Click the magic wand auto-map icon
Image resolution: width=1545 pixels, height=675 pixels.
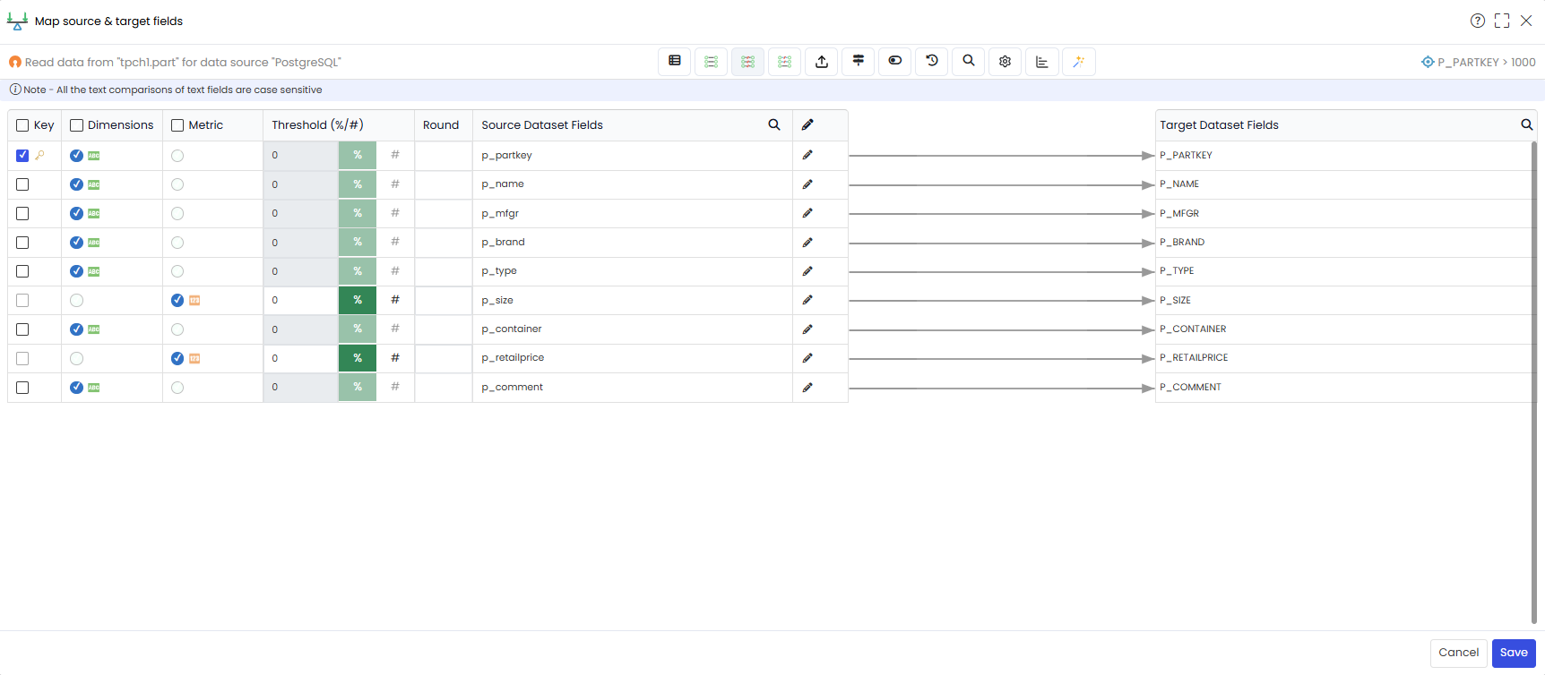[1079, 62]
